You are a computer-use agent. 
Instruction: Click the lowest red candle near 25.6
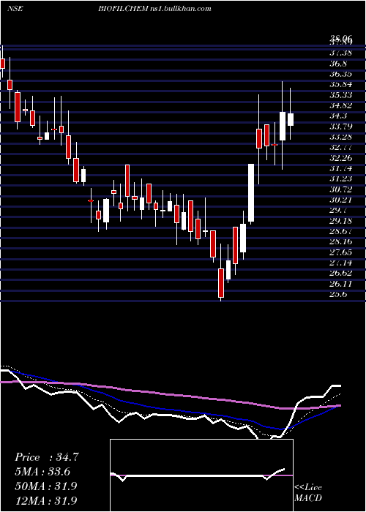pyautogui.click(x=221, y=283)
